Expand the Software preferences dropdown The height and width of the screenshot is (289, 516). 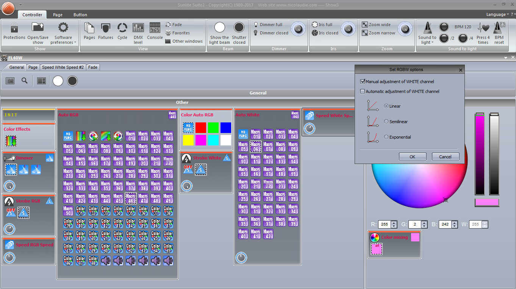click(x=63, y=40)
